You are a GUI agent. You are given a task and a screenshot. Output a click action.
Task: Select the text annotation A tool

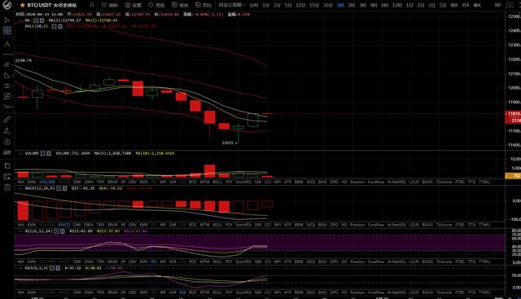[7, 44]
